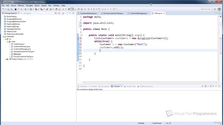Toggle Show Whitespace Characters pilcrow icon
The width and height of the screenshot is (223, 125).
(x=85, y=9)
